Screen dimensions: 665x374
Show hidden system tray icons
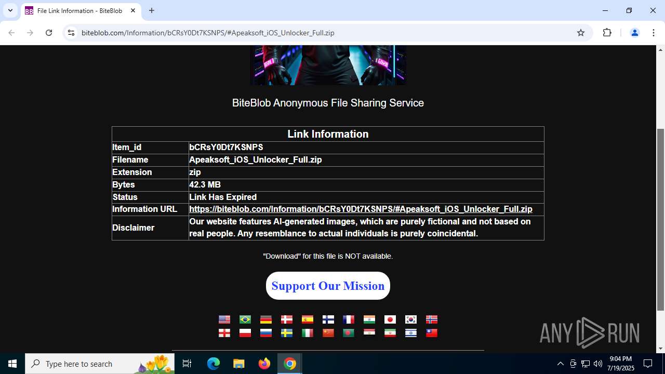click(x=560, y=364)
